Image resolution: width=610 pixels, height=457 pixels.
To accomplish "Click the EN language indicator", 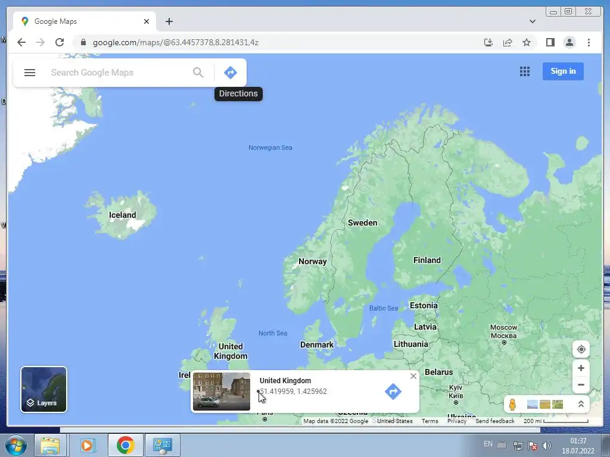I will click(x=488, y=444).
